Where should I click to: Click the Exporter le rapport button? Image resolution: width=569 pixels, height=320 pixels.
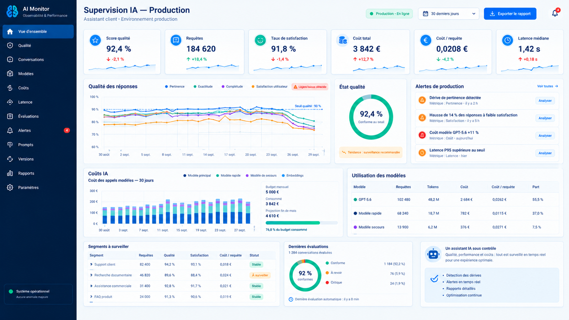(x=510, y=14)
